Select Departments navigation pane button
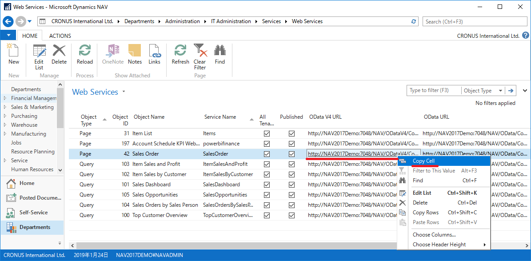Image resolution: width=531 pixels, height=261 pixels. tap(32, 228)
